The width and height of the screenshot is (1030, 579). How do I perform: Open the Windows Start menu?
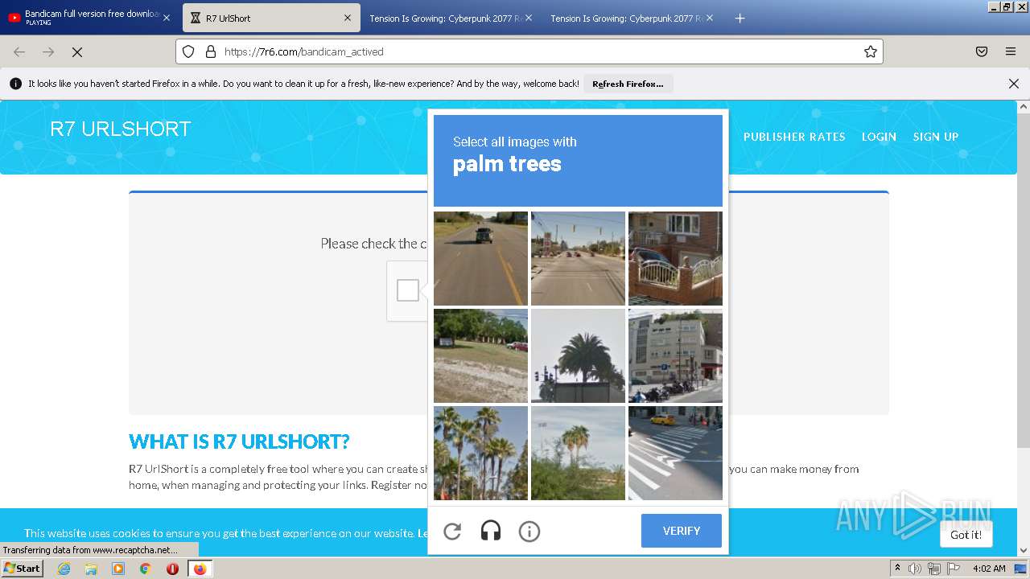coord(23,568)
